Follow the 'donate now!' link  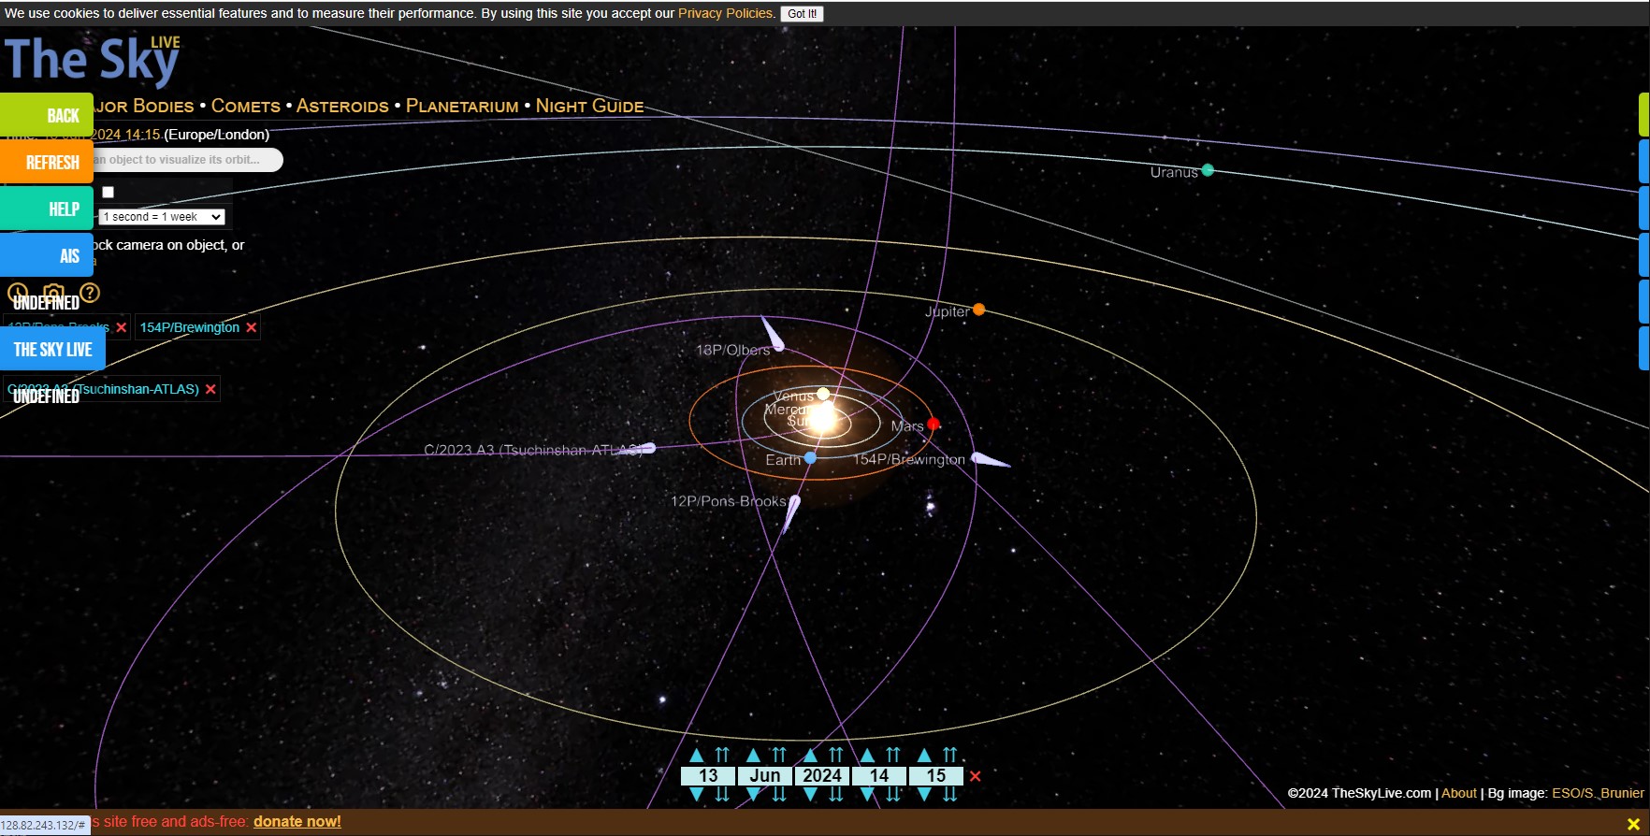click(297, 822)
